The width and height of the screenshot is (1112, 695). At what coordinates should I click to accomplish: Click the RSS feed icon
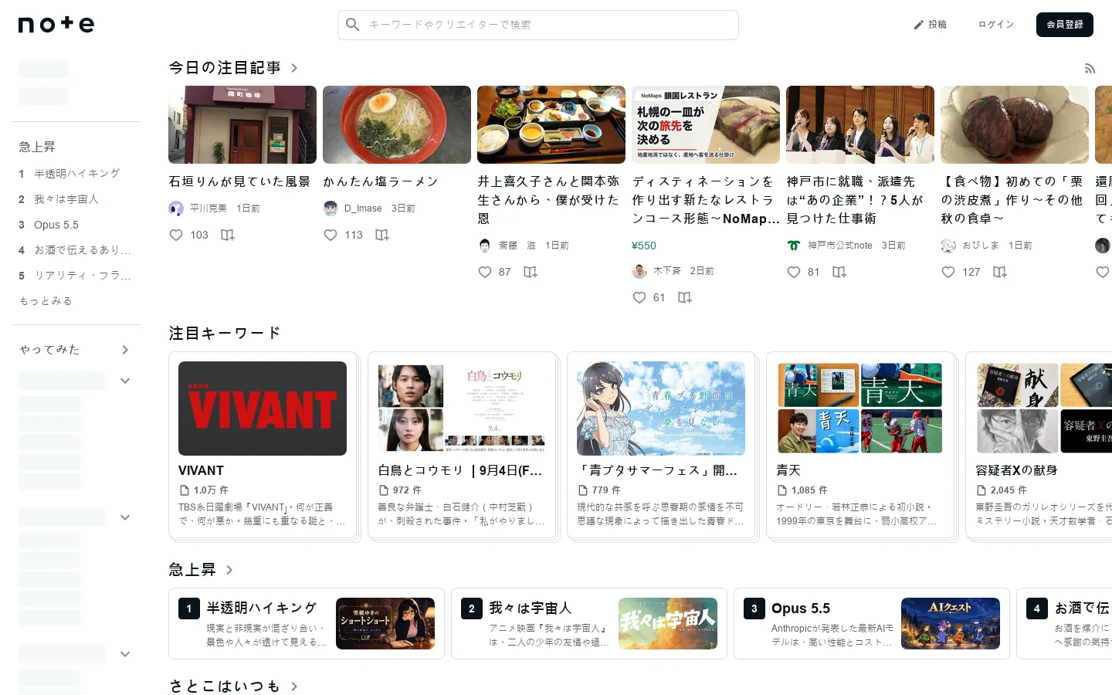pos(1090,69)
